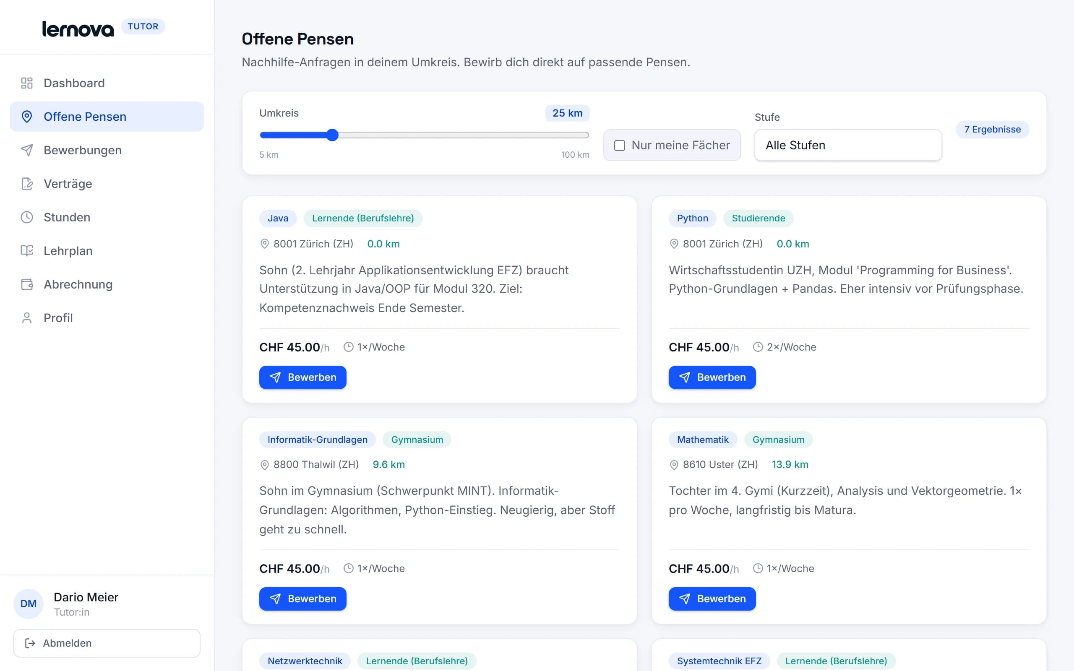Click the Lehrplan open book icon
1074x671 pixels.
point(26,251)
